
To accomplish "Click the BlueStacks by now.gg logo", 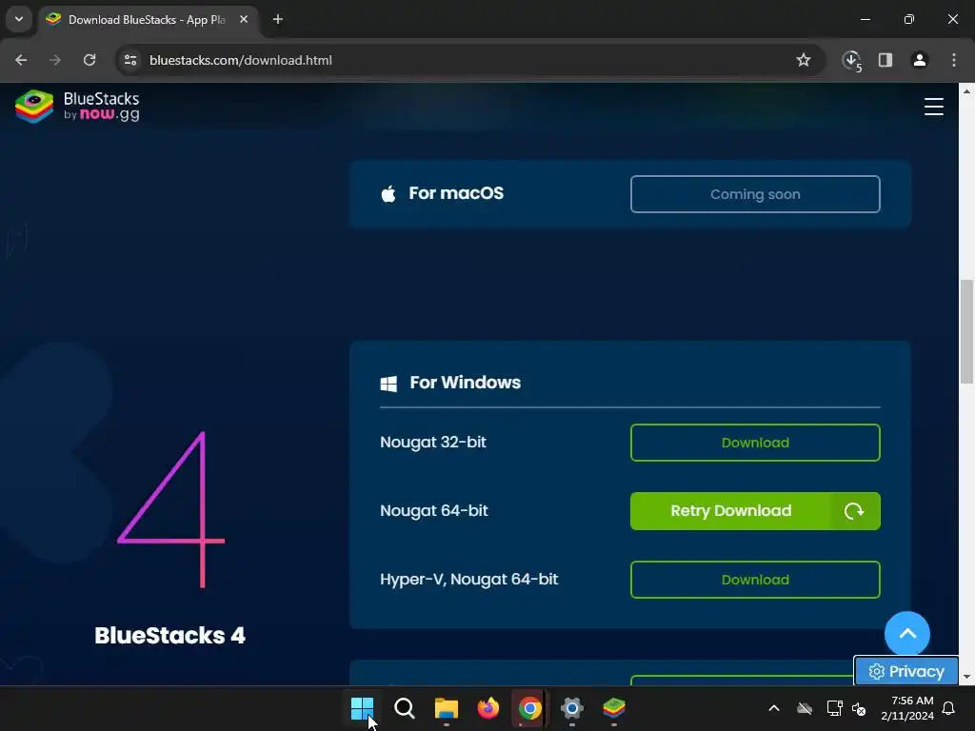I will point(78,107).
